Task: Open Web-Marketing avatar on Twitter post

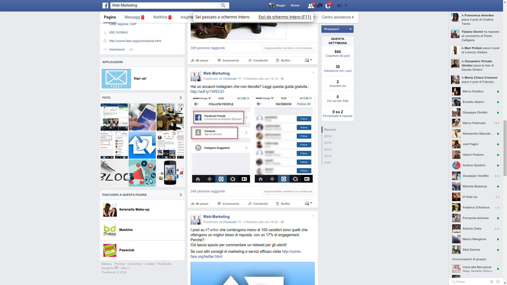Action: 196,219
